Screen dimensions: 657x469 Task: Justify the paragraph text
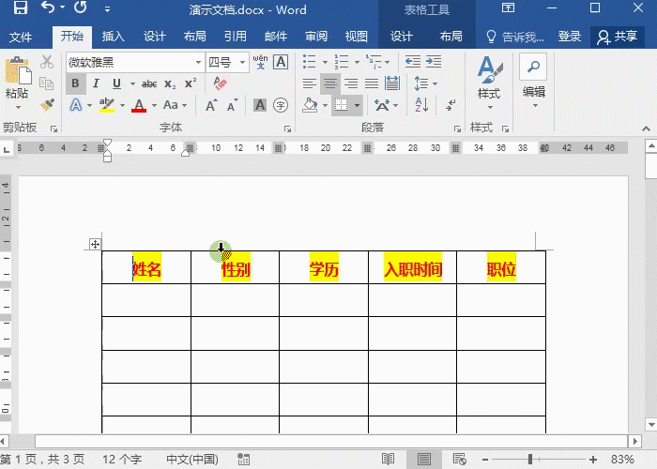(x=372, y=83)
